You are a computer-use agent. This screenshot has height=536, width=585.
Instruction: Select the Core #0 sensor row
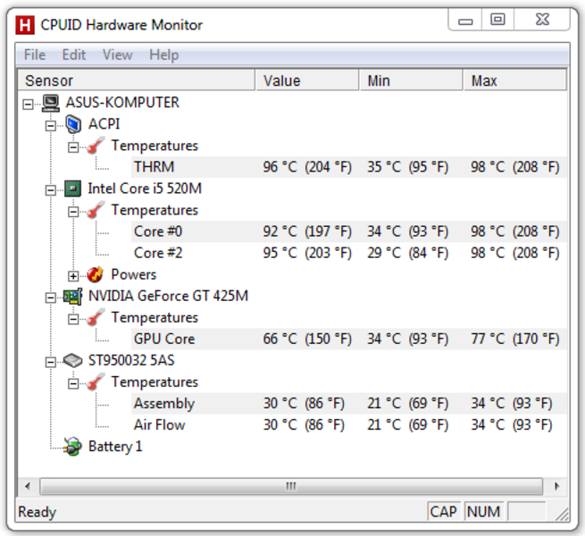coord(349,231)
